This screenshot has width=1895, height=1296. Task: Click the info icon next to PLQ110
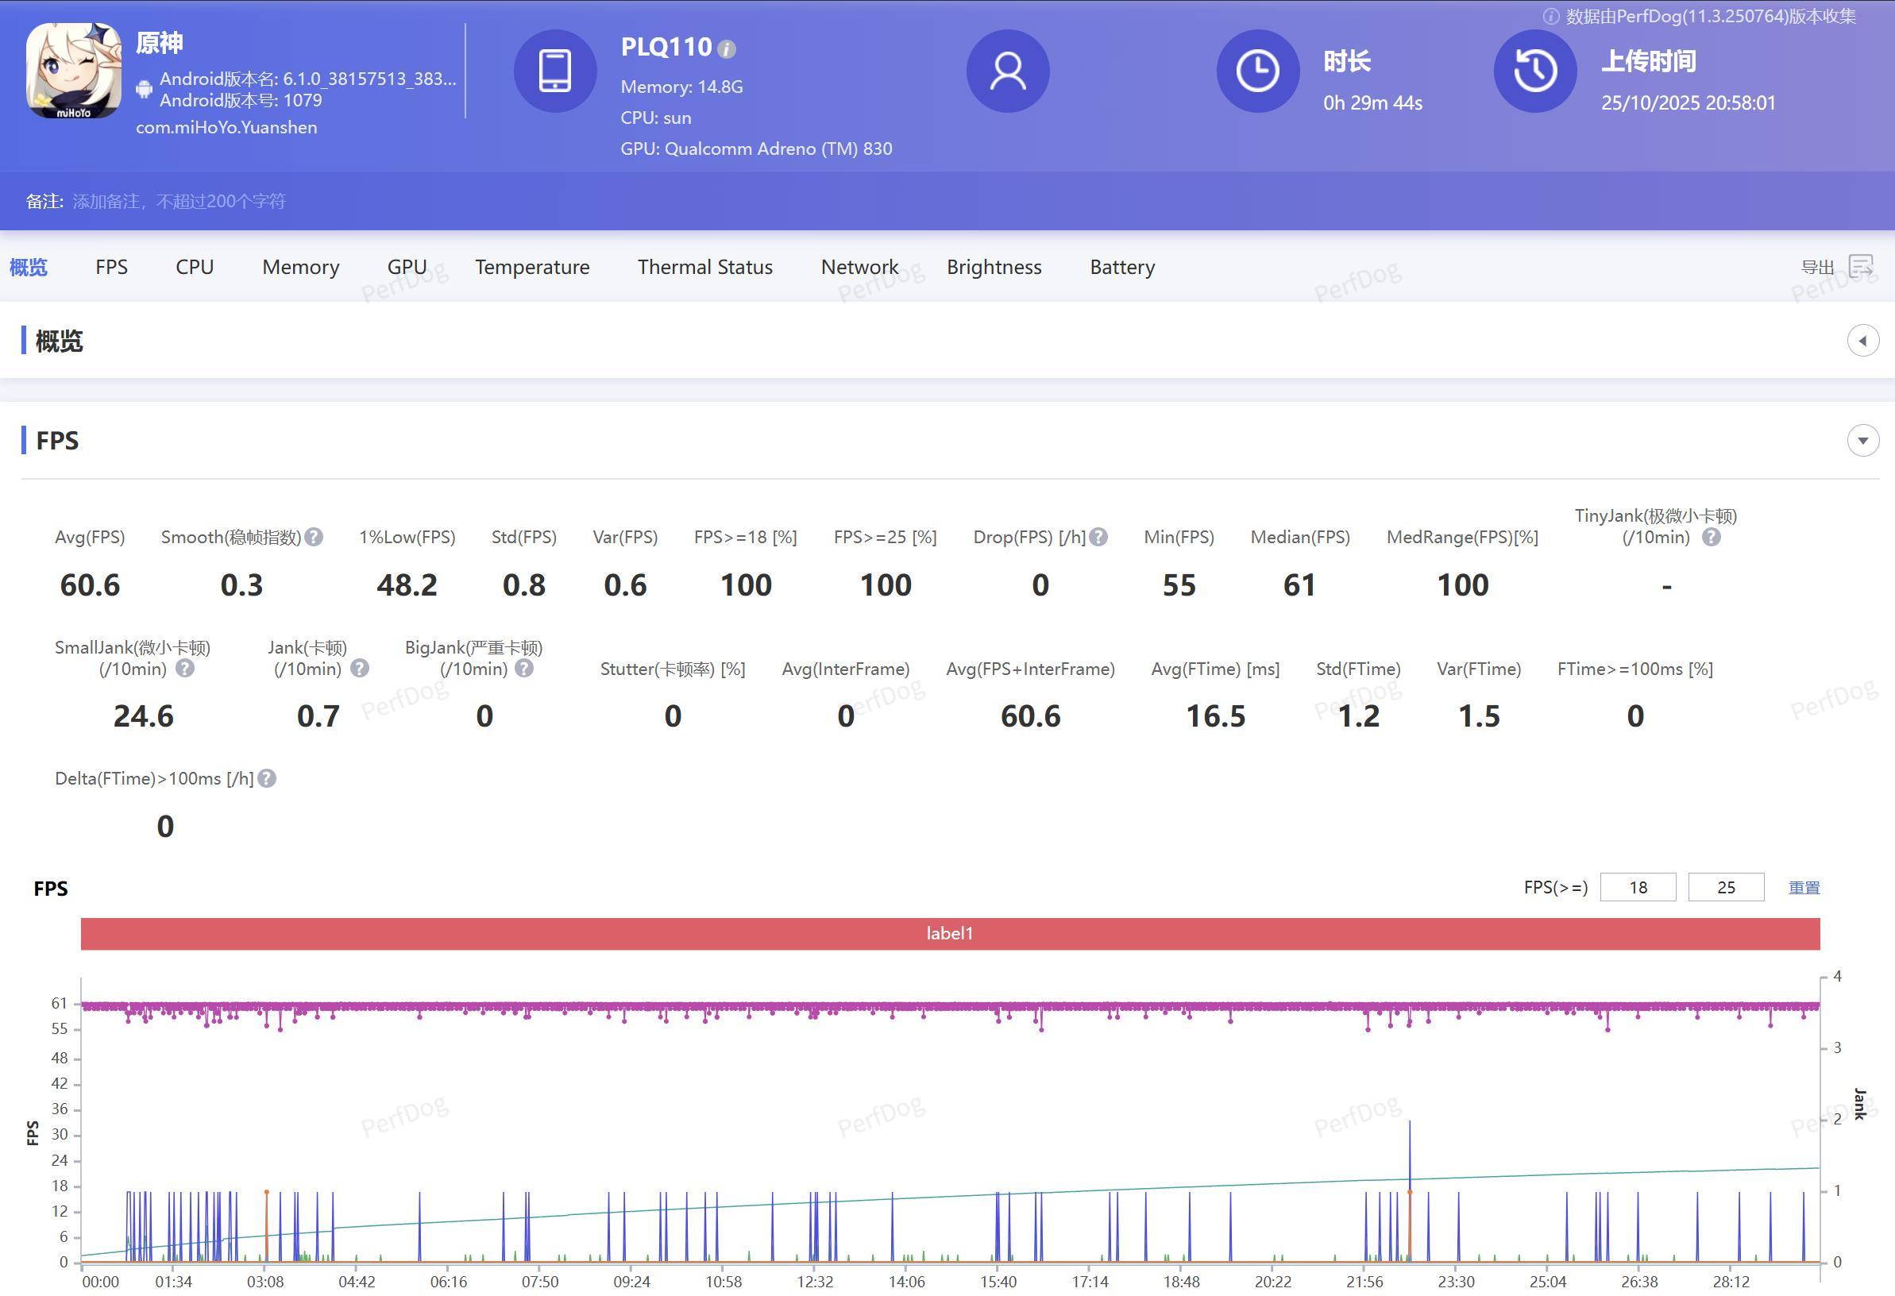pyautogui.click(x=726, y=49)
